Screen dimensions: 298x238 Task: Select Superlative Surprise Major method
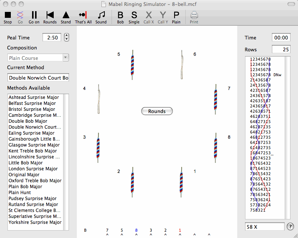tap(35, 216)
